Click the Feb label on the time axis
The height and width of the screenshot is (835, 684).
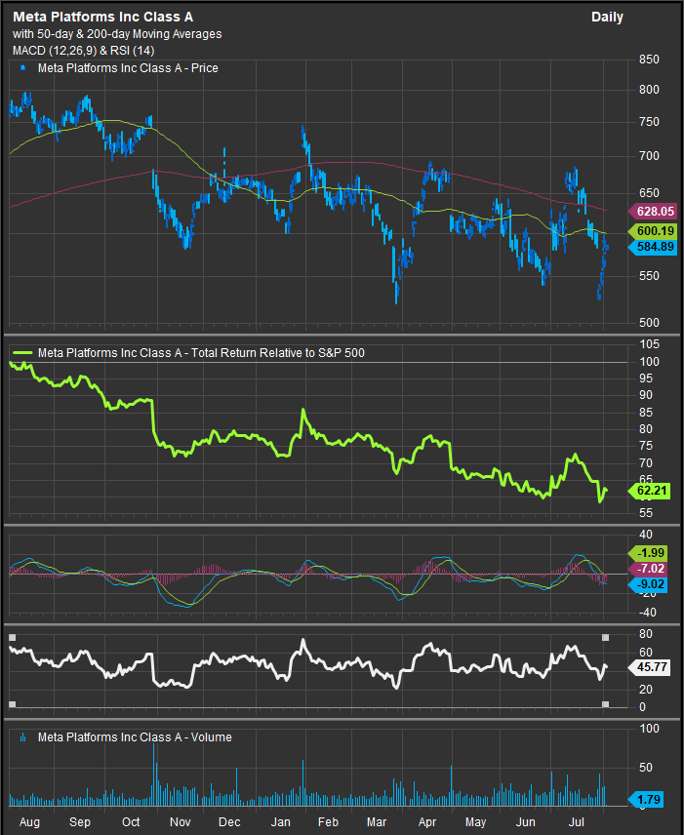click(328, 821)
